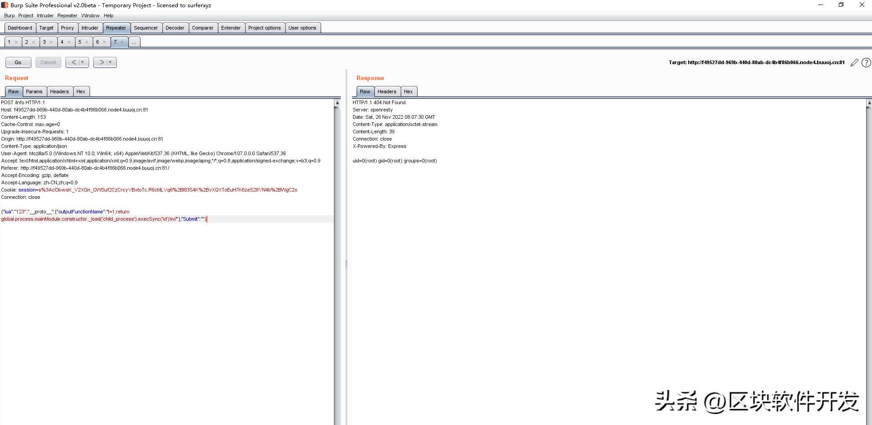The width and height of the screenshot is (872, 425).
Task: Click the X-Powered-By: Express header line
Action: (x=379, y=146)
